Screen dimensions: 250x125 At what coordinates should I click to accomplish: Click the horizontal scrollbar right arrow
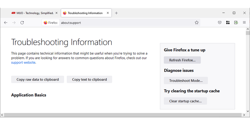(243, 115)
